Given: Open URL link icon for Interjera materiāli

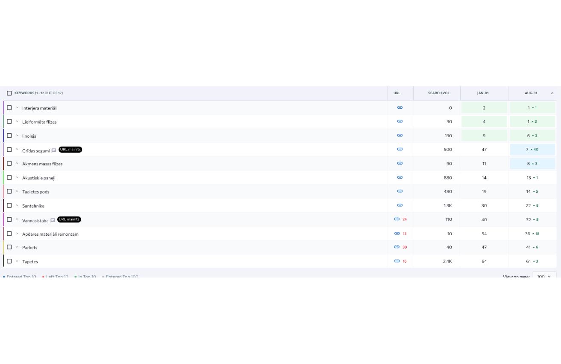Looking at the screenshot, I should tap(399, 108).
